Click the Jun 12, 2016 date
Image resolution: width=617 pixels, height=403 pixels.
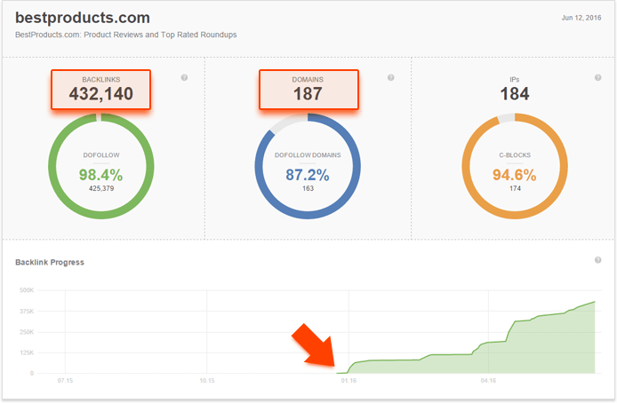click(581, 18)
